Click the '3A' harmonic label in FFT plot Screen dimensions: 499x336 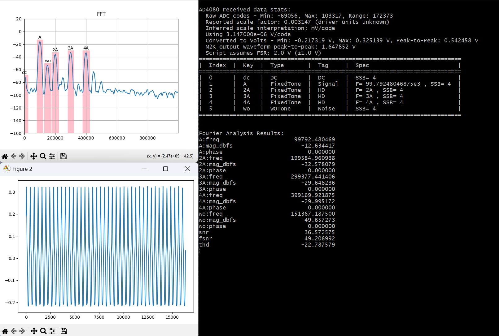coord(71,48)
